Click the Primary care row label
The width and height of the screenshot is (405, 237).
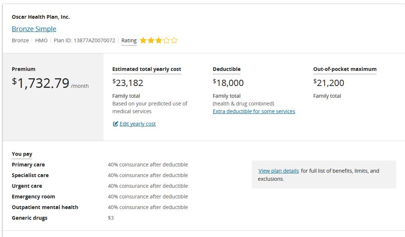point(28,165)
